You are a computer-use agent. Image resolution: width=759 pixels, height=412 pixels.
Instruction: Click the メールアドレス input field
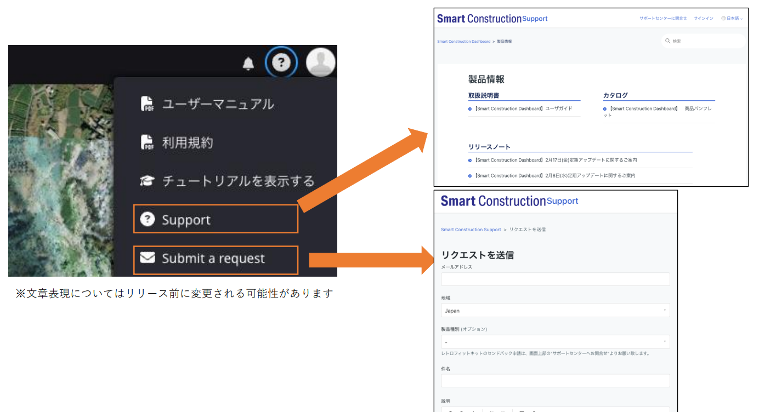(x=556, y=279)
